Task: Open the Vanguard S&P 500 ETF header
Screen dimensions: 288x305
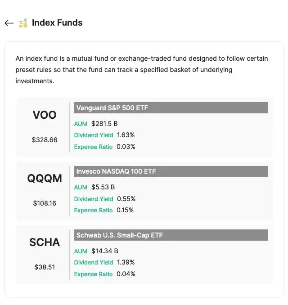Action: coord(171,108)
